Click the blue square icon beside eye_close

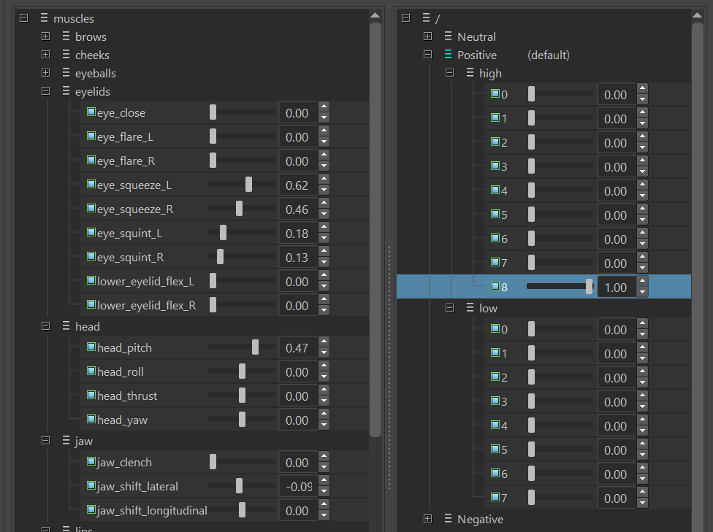pyautogui.click(x=91, y=112)
